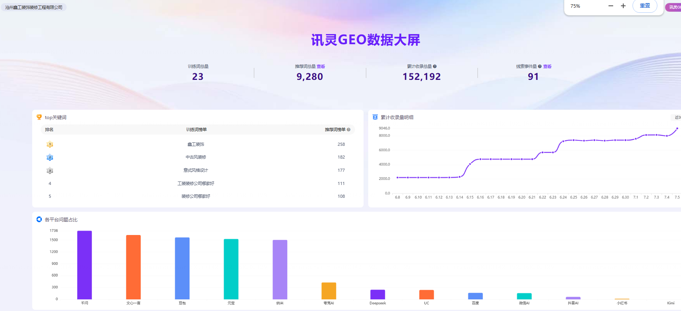Click the 9046.0 y-axis label
The width and height of the screenshot is (681, 311).
(384, 128)
